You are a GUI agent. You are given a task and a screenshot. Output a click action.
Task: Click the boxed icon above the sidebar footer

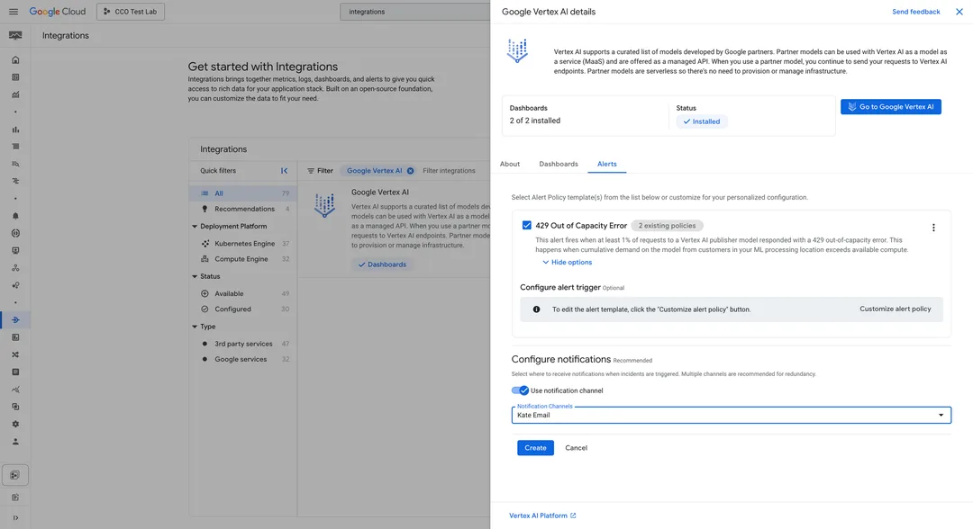click(15, 475)
